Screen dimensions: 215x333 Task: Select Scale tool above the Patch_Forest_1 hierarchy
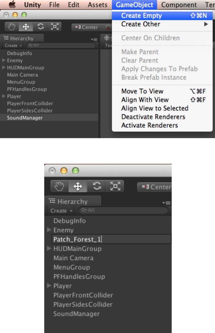115,186
